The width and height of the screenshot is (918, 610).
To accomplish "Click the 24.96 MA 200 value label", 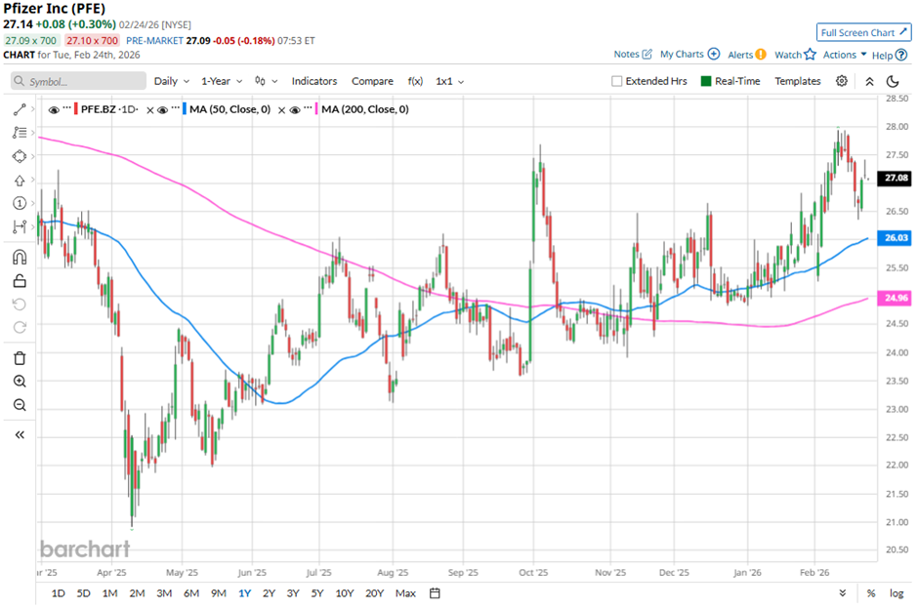I will (x=895, y=298).
